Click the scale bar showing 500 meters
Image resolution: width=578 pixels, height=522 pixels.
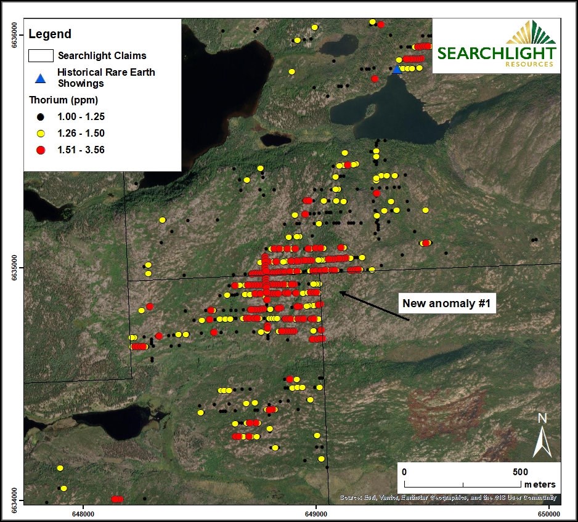pyautogui.click(x=462, y=480)
